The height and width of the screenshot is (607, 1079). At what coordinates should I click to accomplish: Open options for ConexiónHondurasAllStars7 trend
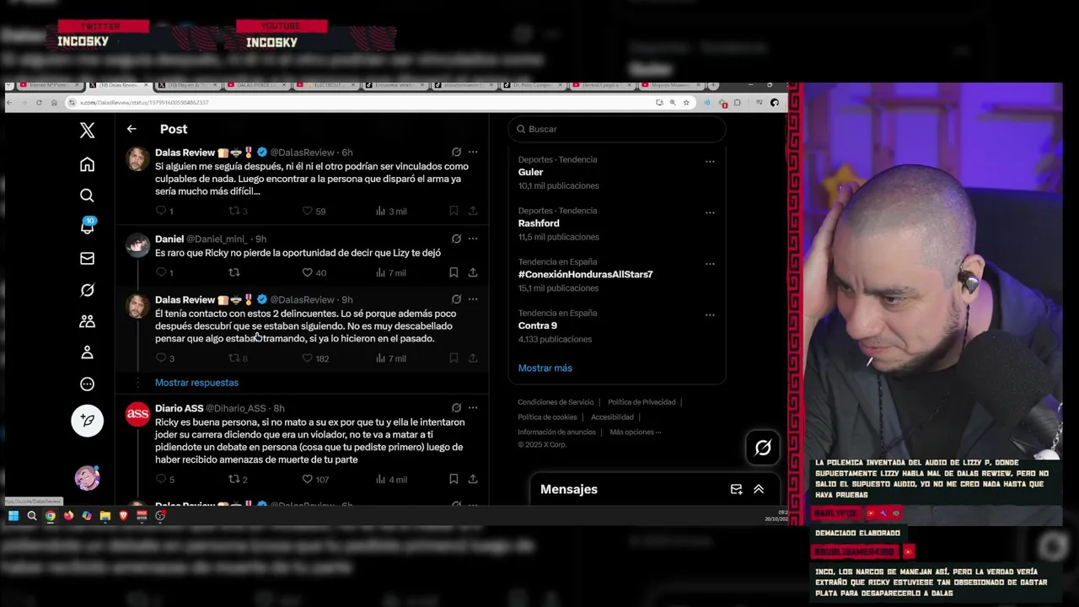point(710,264)
